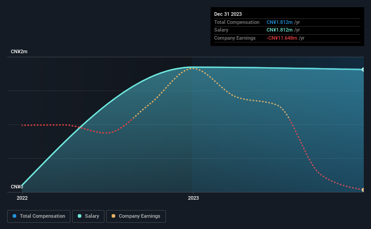Toggle the Company Earnings legend button

click(136, 216)
